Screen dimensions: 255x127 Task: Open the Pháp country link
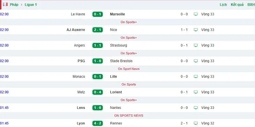(14, 5)
